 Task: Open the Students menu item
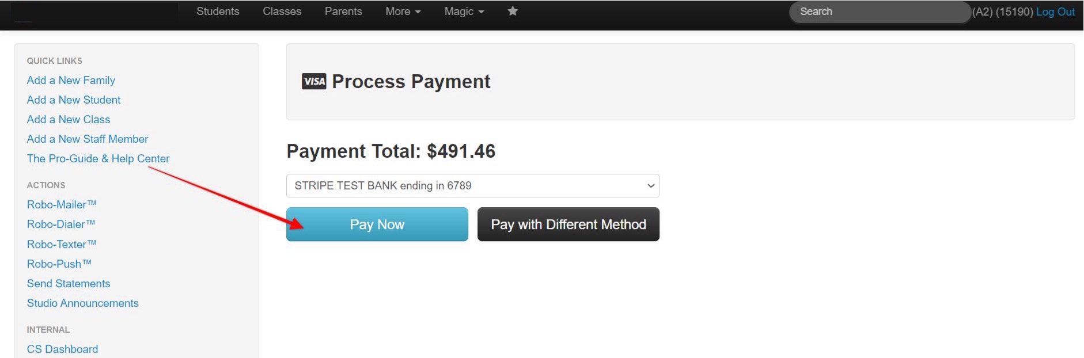(218, 12)
